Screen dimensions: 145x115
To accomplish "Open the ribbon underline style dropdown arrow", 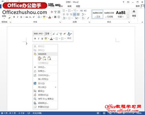I will pyautogui.click(x=24, y=17).
